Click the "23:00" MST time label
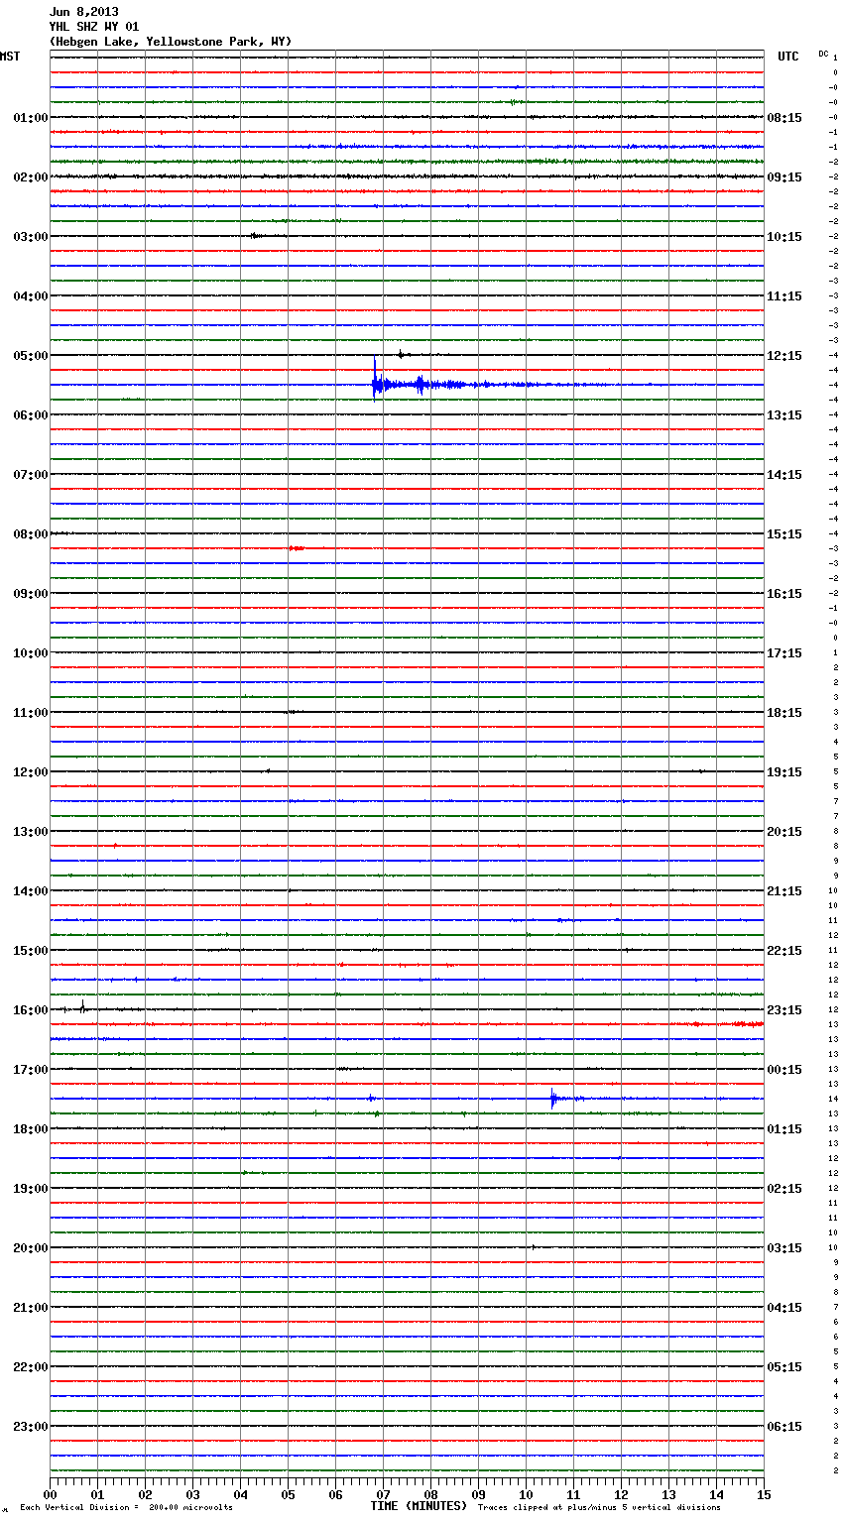The width and height of the screenshot is (843, 1521). (x=30, y=1427)
